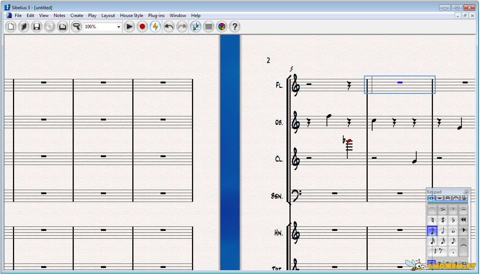Click the Open score book icon
The height and width of the screenshot is (275, 480).
pyautogui.click(x=24, y=27)
